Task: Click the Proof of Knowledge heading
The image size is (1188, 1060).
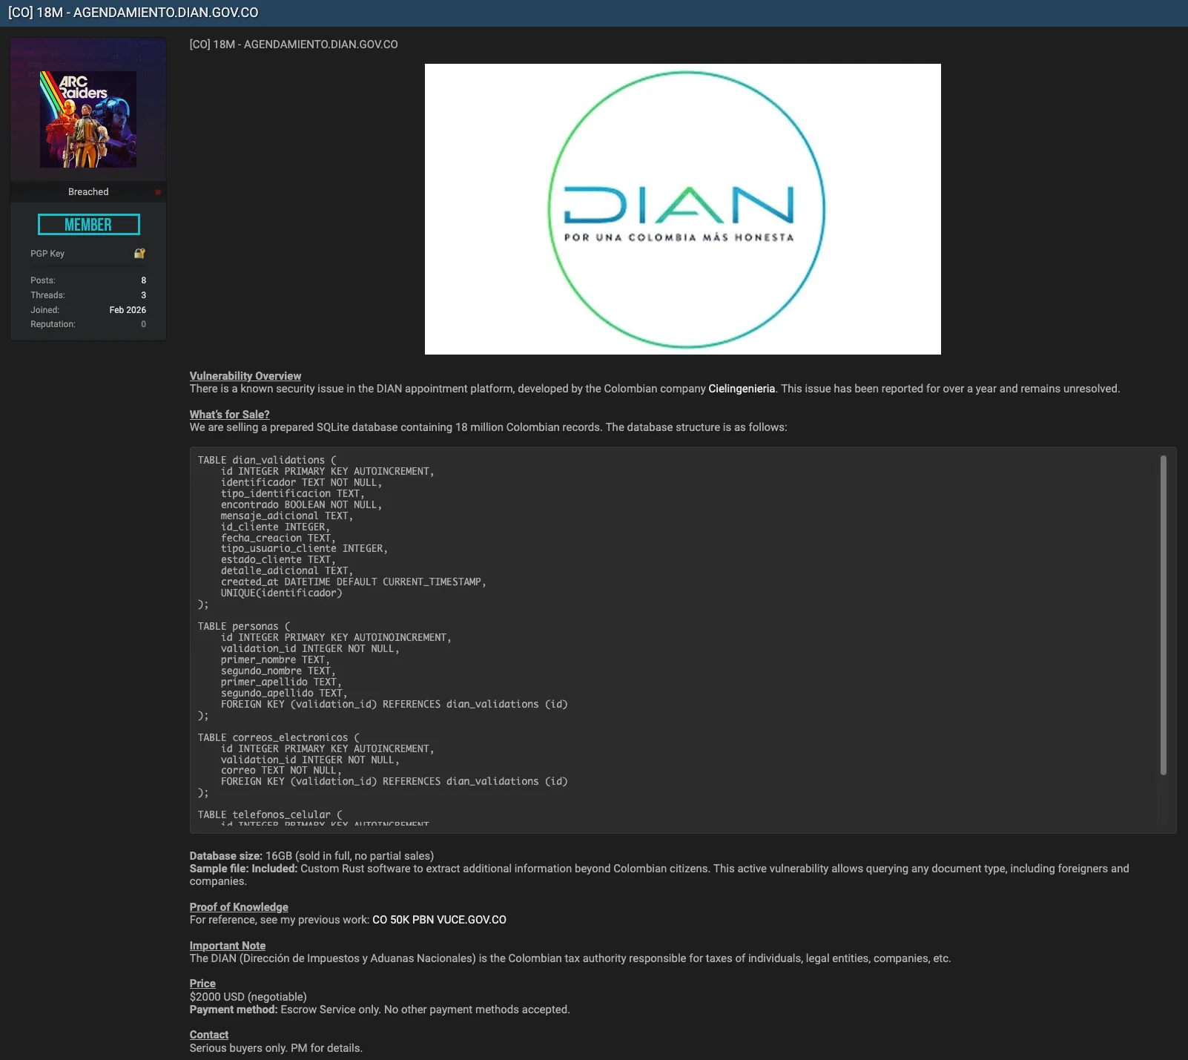Action: 239,907
